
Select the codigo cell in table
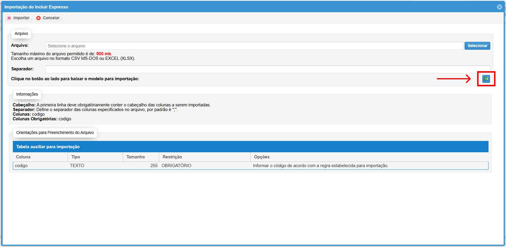21,166
